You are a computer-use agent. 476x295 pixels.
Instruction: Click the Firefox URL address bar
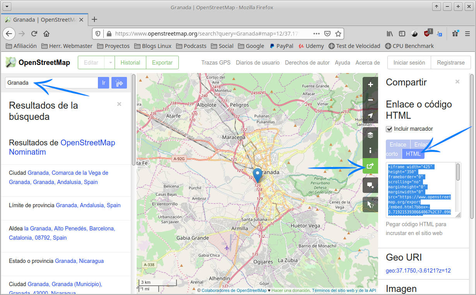pos(207,34)
